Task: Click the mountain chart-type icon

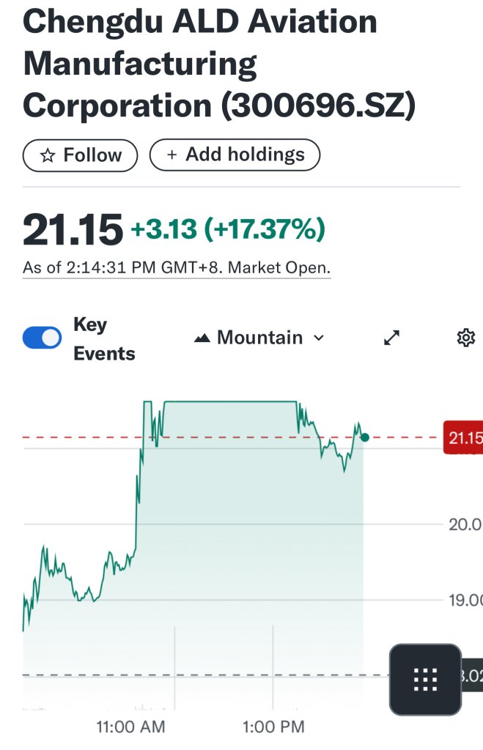Action: pos(202,338)
